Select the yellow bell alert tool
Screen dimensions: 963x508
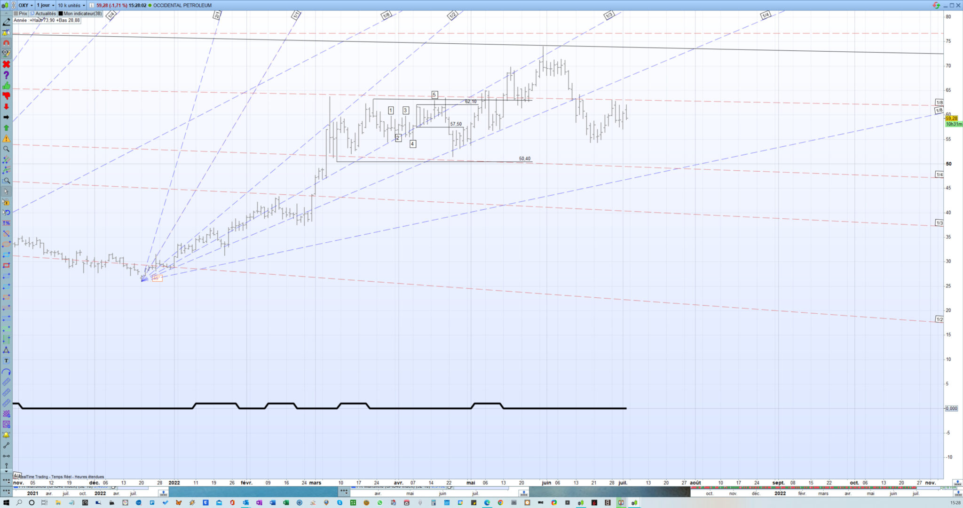click(6, 435)
